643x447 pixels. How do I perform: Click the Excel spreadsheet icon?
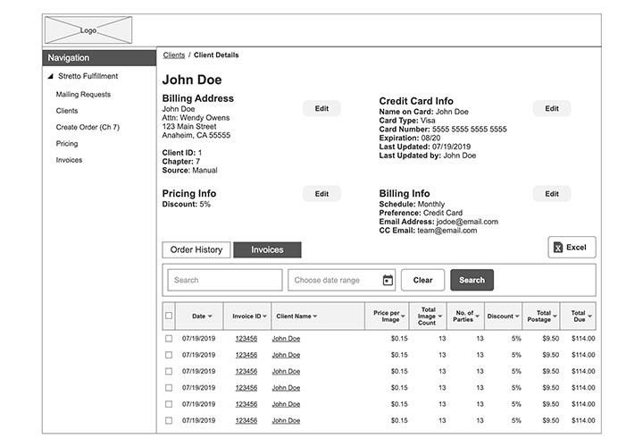[x=558, y=247]
